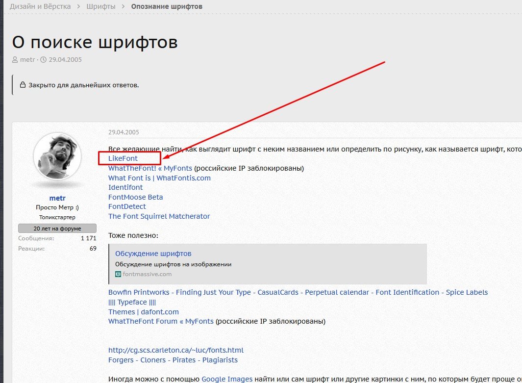Click the Топикстартер label under metr
Screen dimensions: 522x383
pyautogui.click(x=57, y=217)
